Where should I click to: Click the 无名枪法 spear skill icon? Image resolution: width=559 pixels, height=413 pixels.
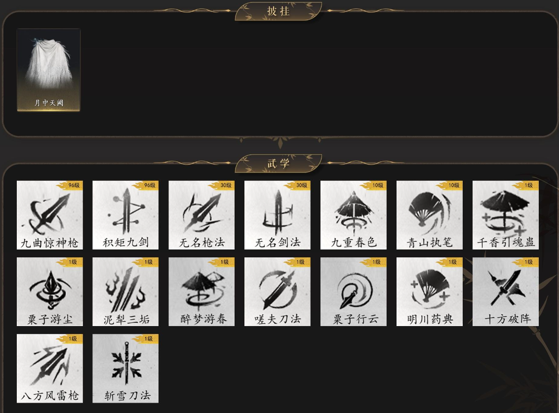tap(201, 215)
